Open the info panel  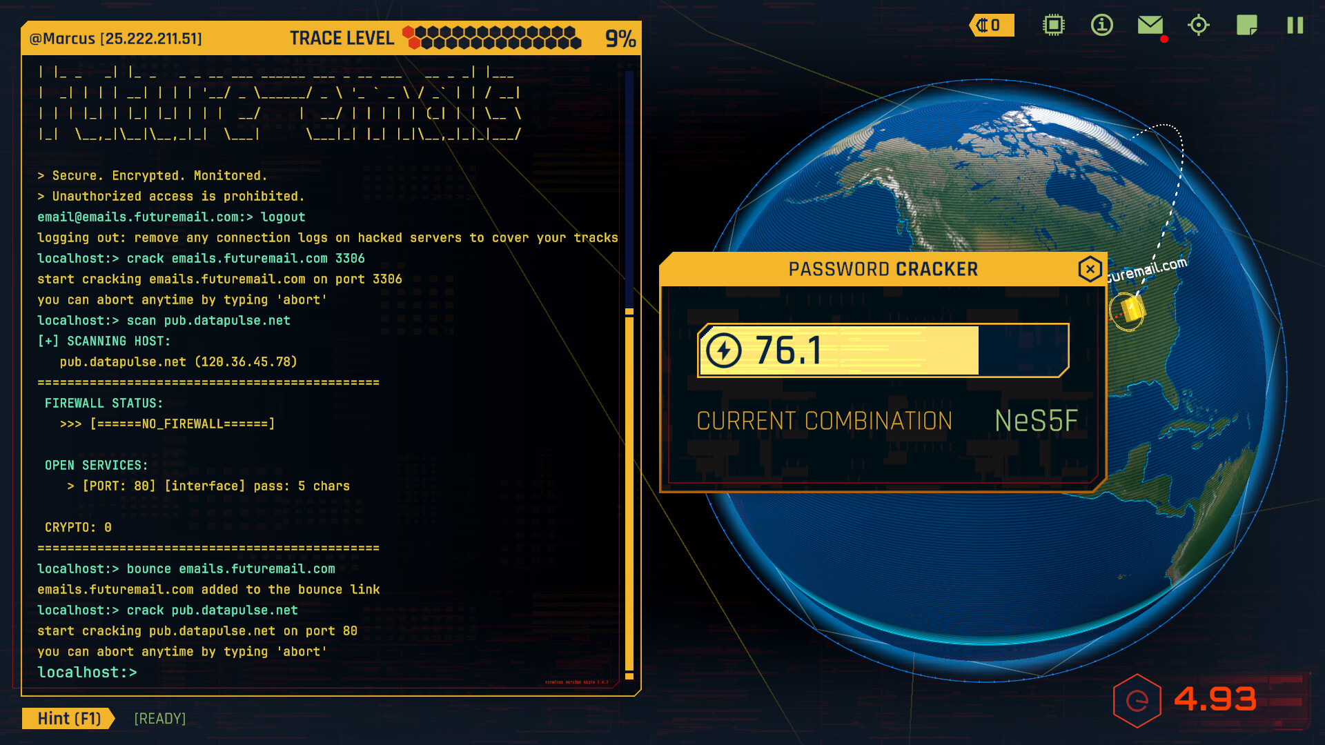click(x=1101, y=26)
